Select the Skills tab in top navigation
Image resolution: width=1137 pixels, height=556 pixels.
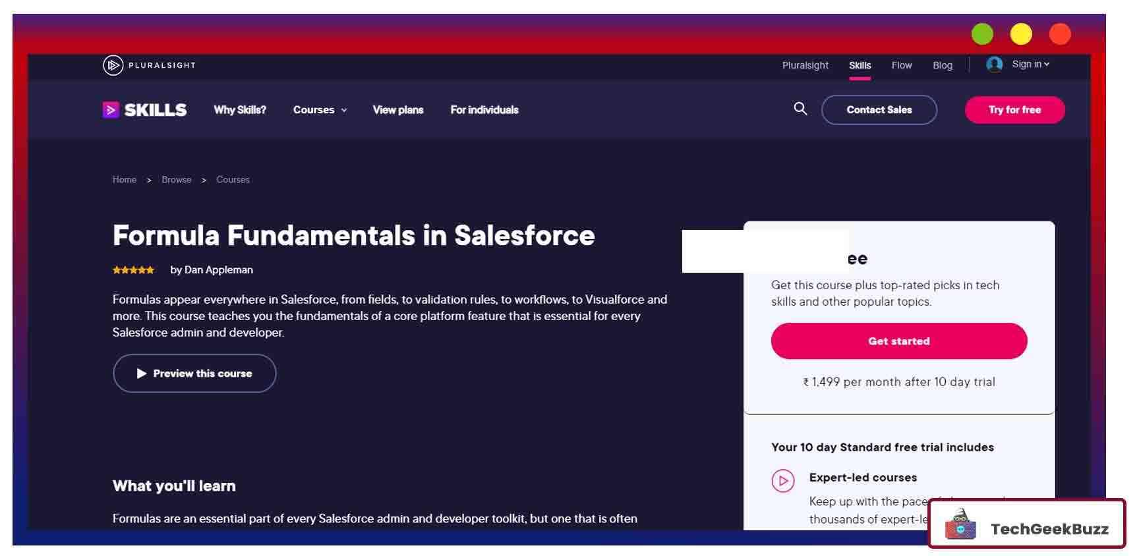[x=860, y=65]
